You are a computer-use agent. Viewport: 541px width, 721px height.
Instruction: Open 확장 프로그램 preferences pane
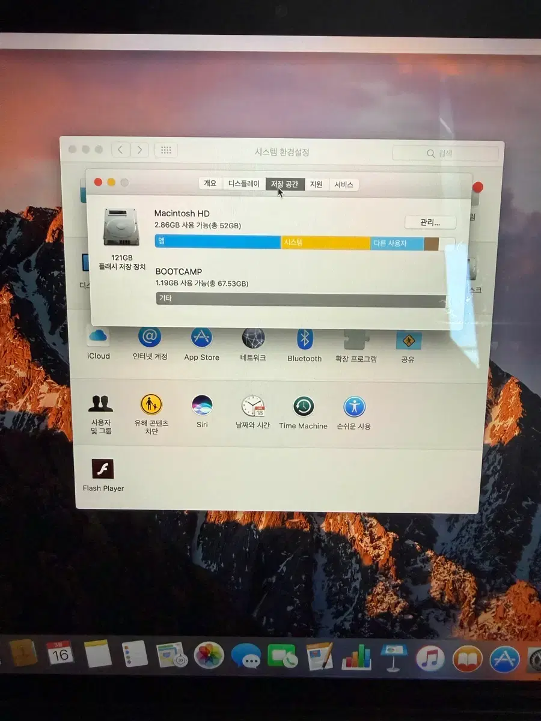point(356,347)
